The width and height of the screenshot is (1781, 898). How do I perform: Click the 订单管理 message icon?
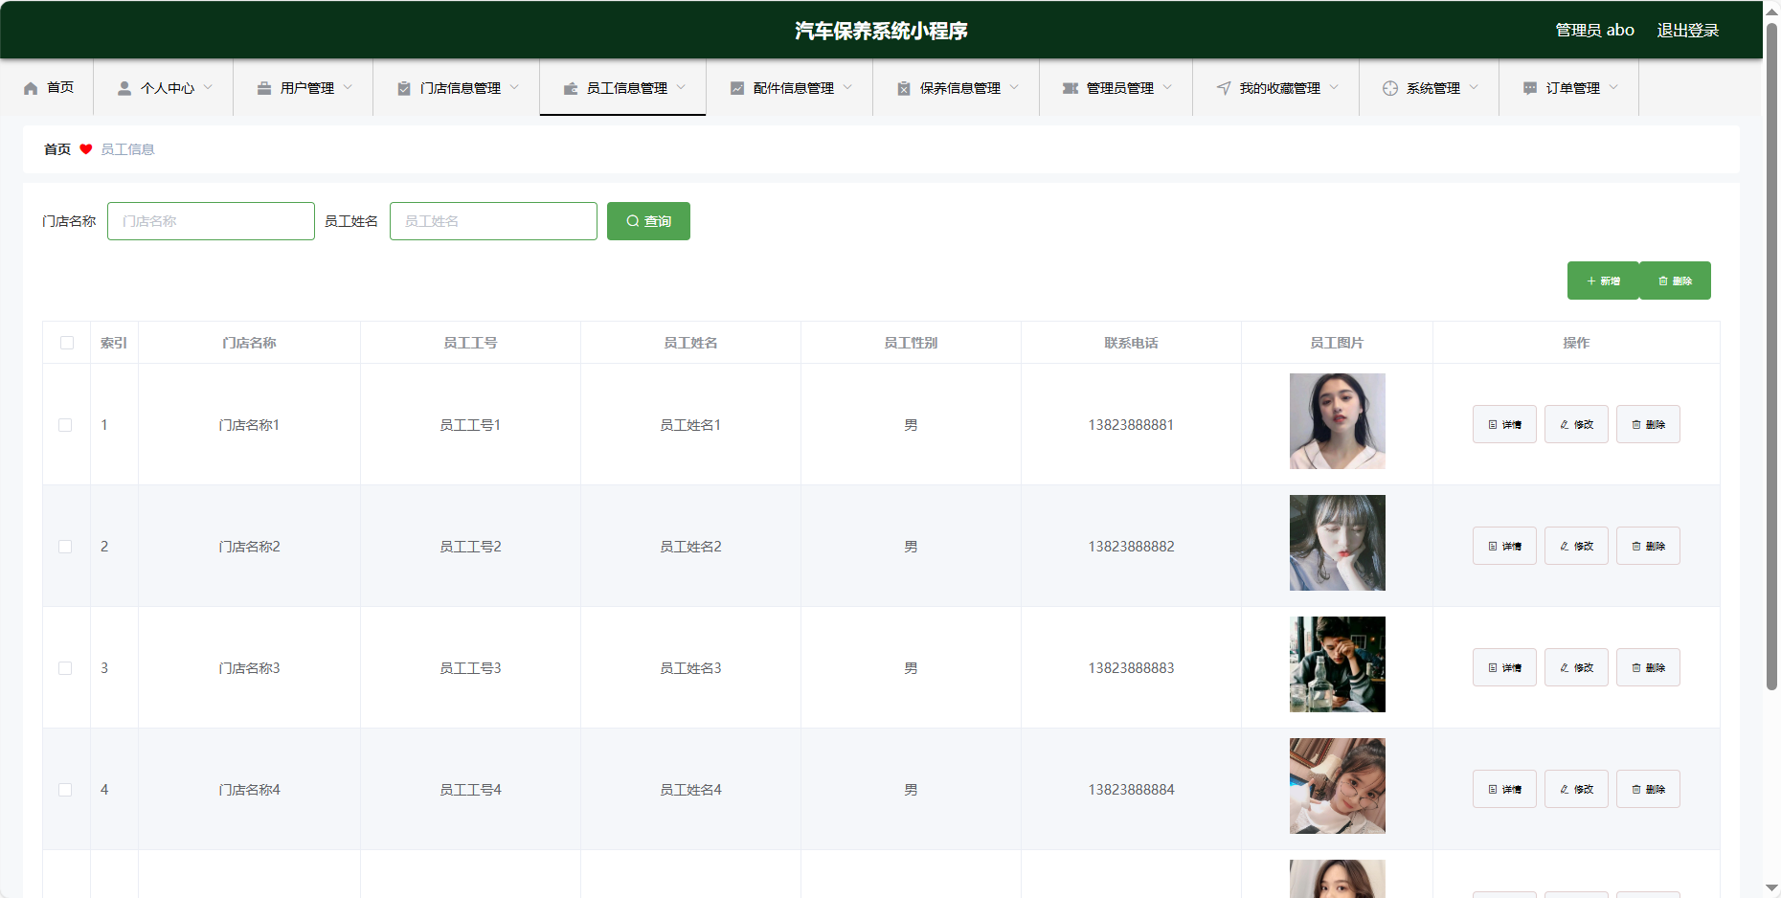click(1530, 88)
